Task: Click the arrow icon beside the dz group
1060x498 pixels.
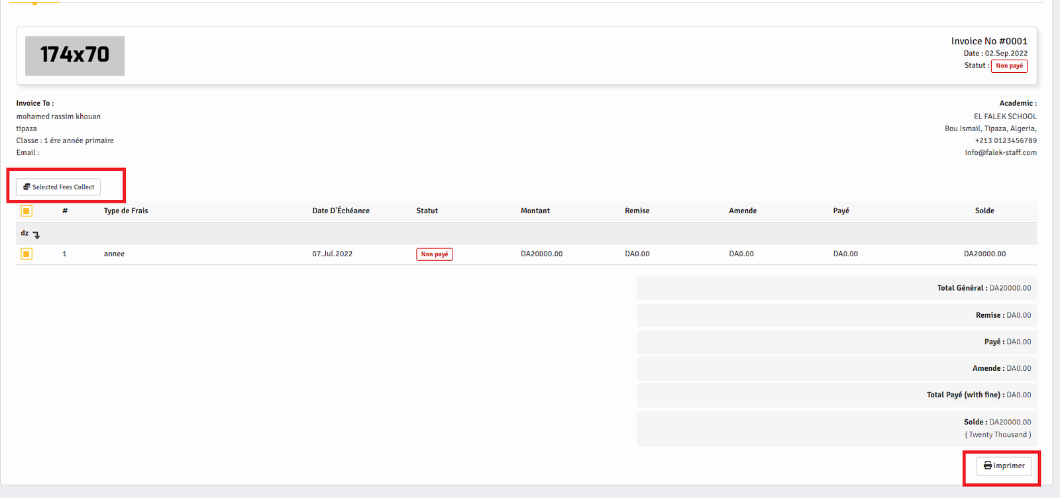Action: (36, 235)
